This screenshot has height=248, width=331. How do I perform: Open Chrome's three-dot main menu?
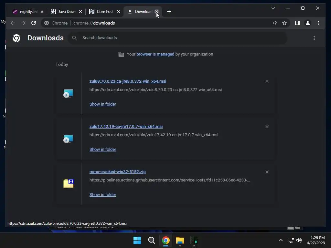tap(318, 23)
